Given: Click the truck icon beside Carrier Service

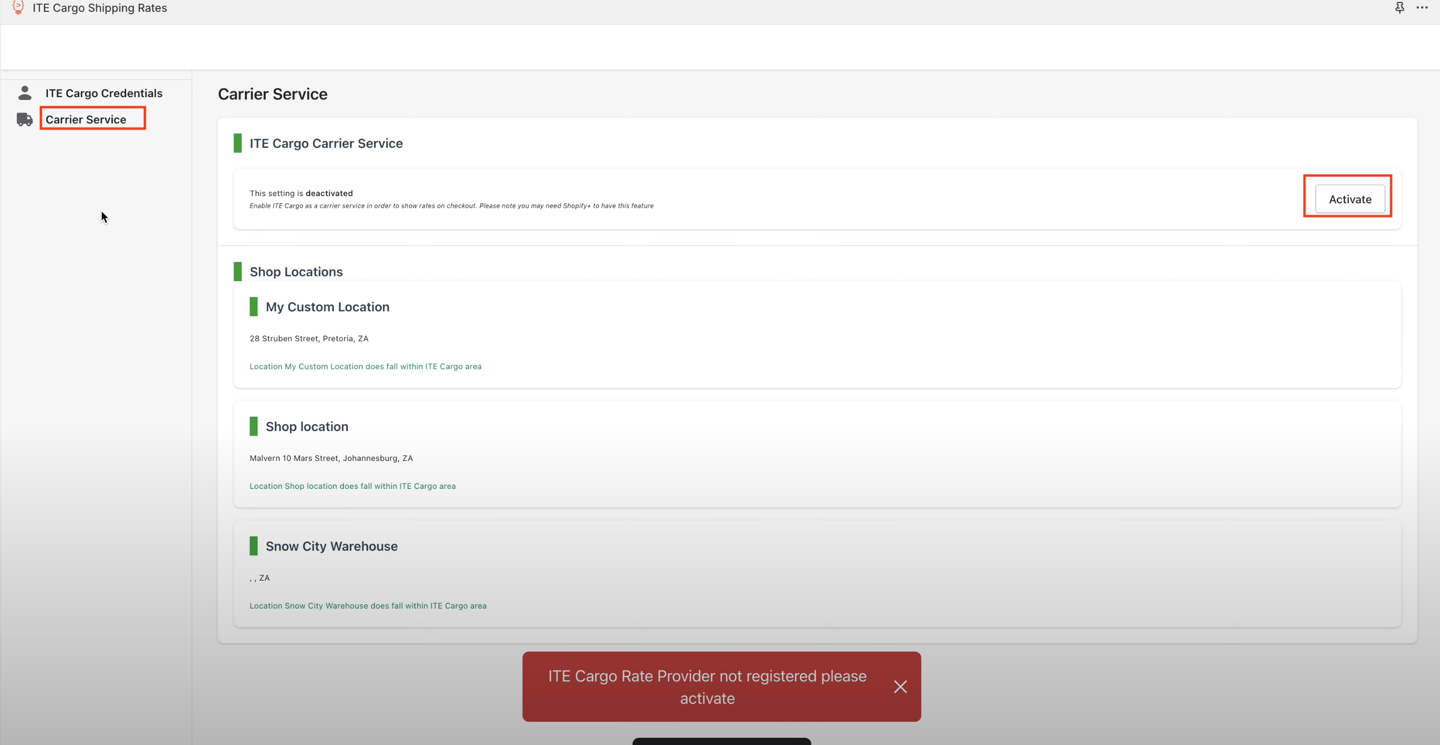Looking at the screenshot, I should 25,119.
